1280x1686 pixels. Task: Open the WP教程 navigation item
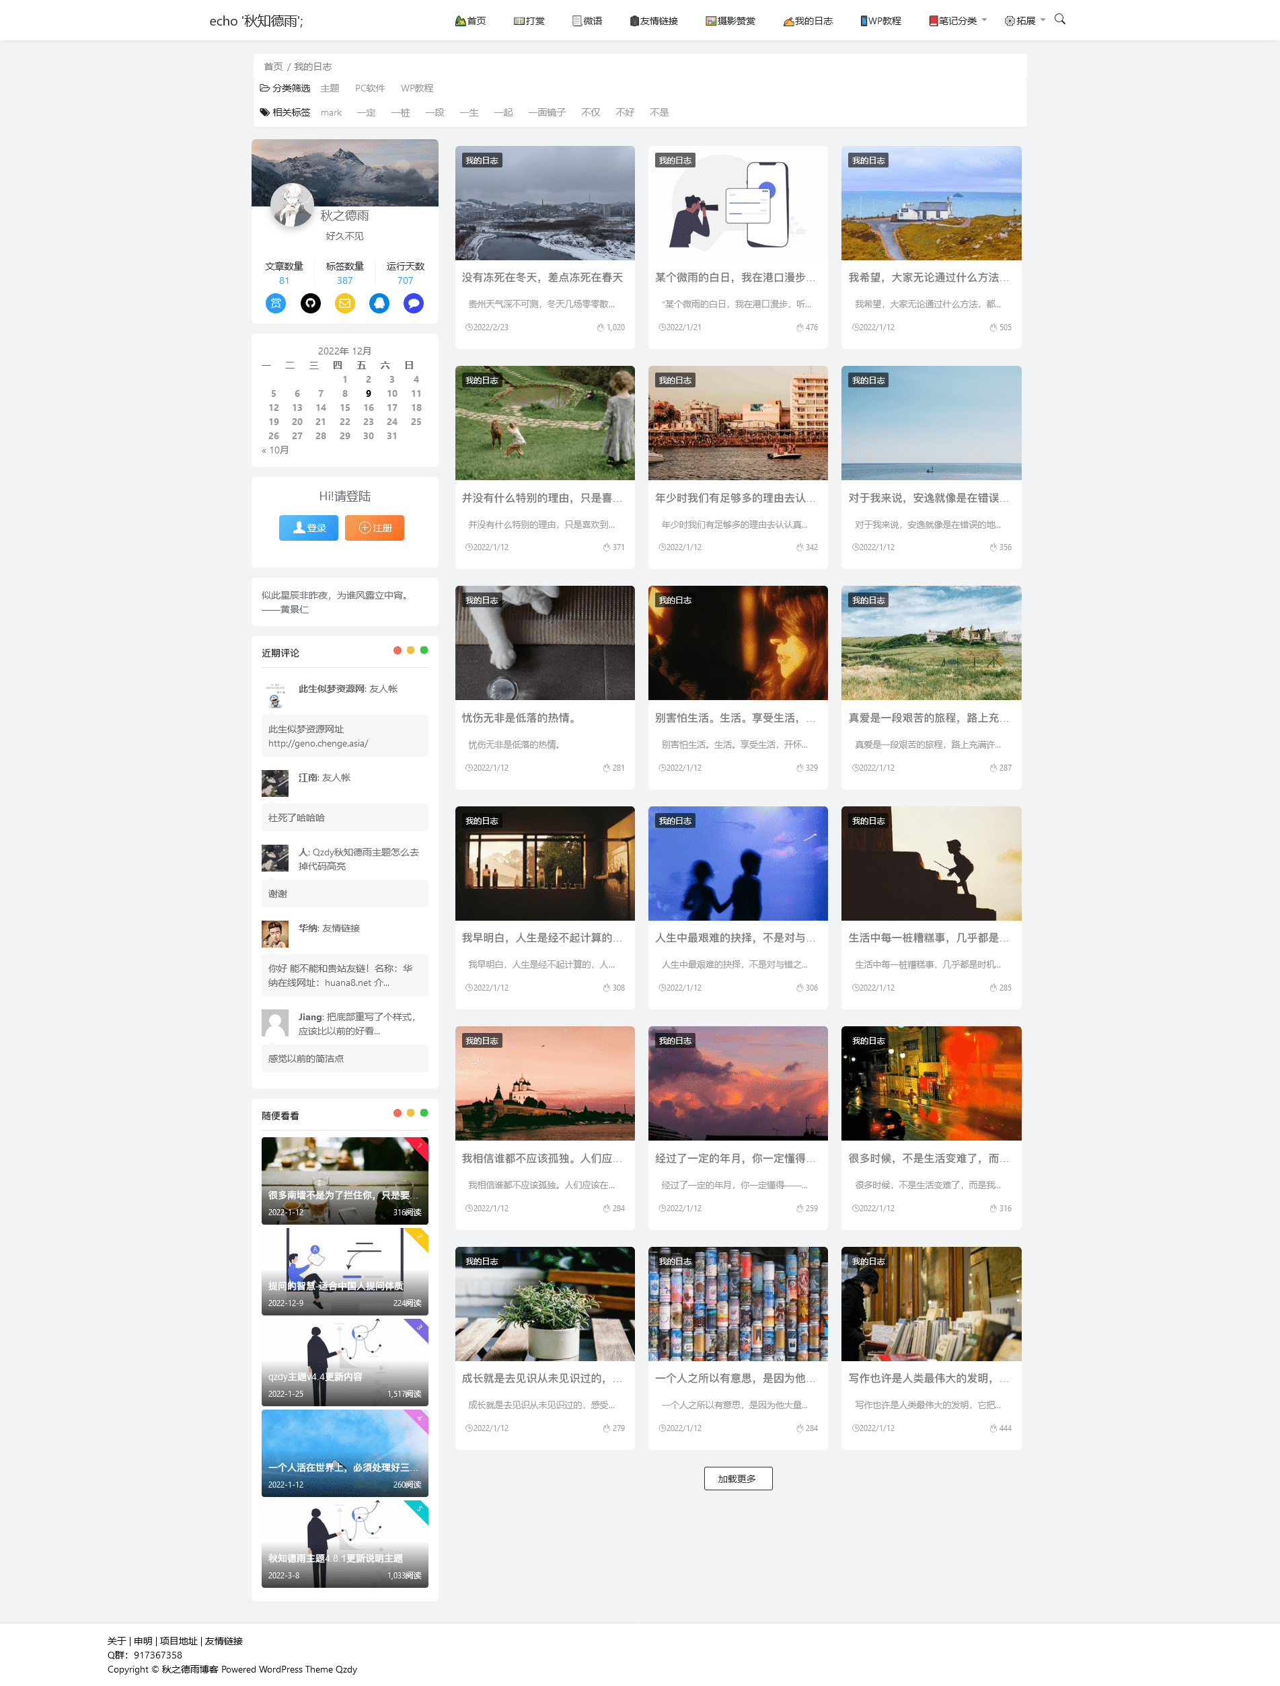(880, 21)
